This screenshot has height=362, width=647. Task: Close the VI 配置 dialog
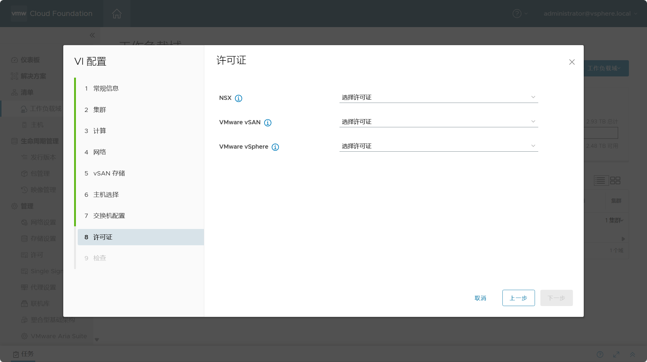point(572,62)
